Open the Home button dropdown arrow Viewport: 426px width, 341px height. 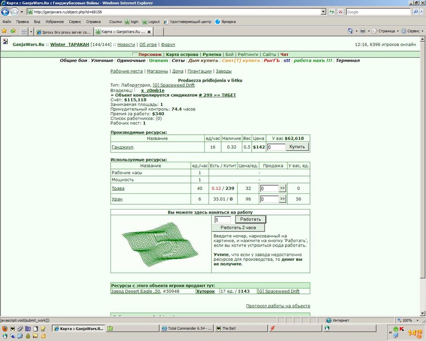(356, 31)
